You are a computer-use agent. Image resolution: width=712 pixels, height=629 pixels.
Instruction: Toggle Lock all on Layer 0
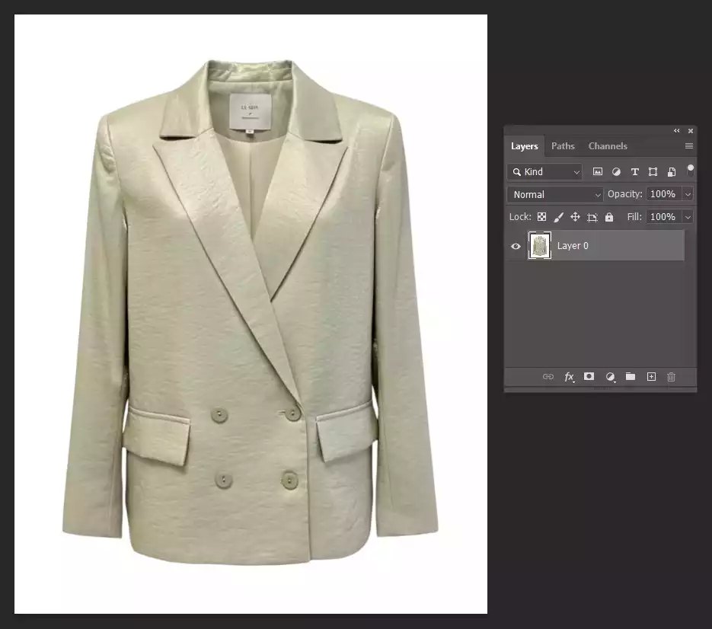click(x=609, y=217)
